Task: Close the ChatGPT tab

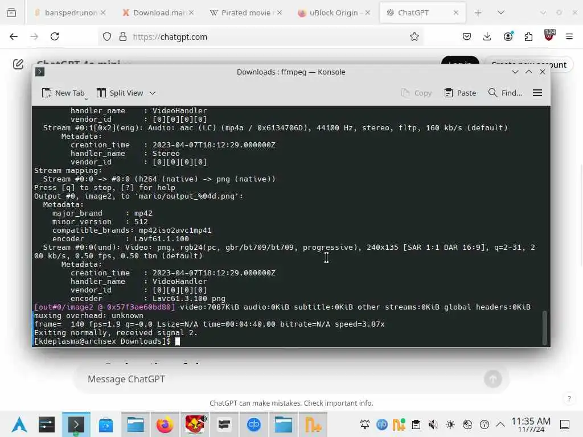Action: click(456, 13)
